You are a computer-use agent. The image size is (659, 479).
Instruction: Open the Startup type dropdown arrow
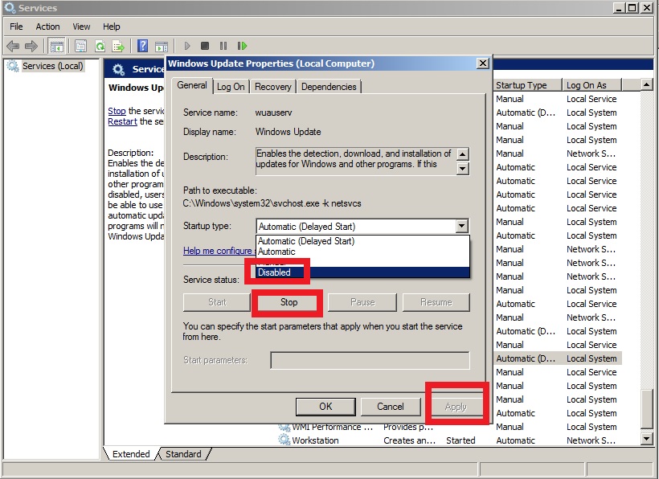click(x=462, y=226)
